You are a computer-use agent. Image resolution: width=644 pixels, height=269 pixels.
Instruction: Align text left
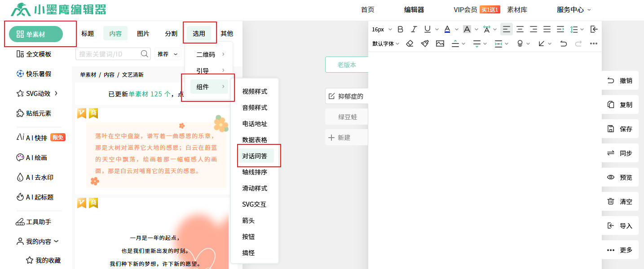pyautogui.click(x=507, y=29)
